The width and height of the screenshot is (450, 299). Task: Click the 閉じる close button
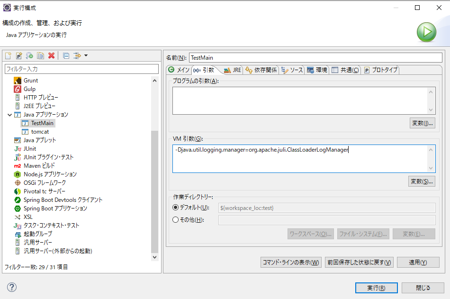click(423, 288)
